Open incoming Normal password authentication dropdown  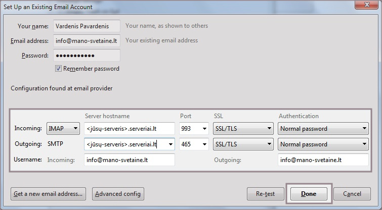point(323,129)
